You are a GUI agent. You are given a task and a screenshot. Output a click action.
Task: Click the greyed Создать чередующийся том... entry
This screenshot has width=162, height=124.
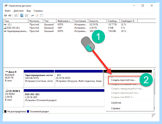coord(127,89)
